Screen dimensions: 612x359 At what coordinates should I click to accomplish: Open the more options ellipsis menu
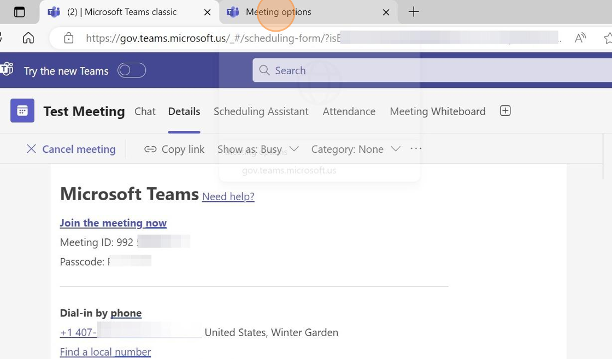(x=416, y=148)
